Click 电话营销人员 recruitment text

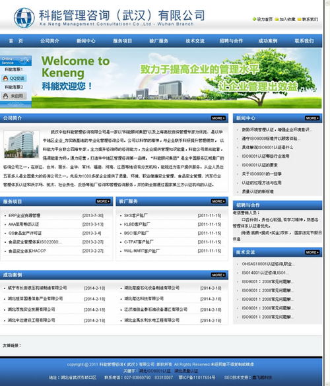(x=246, y=213)
